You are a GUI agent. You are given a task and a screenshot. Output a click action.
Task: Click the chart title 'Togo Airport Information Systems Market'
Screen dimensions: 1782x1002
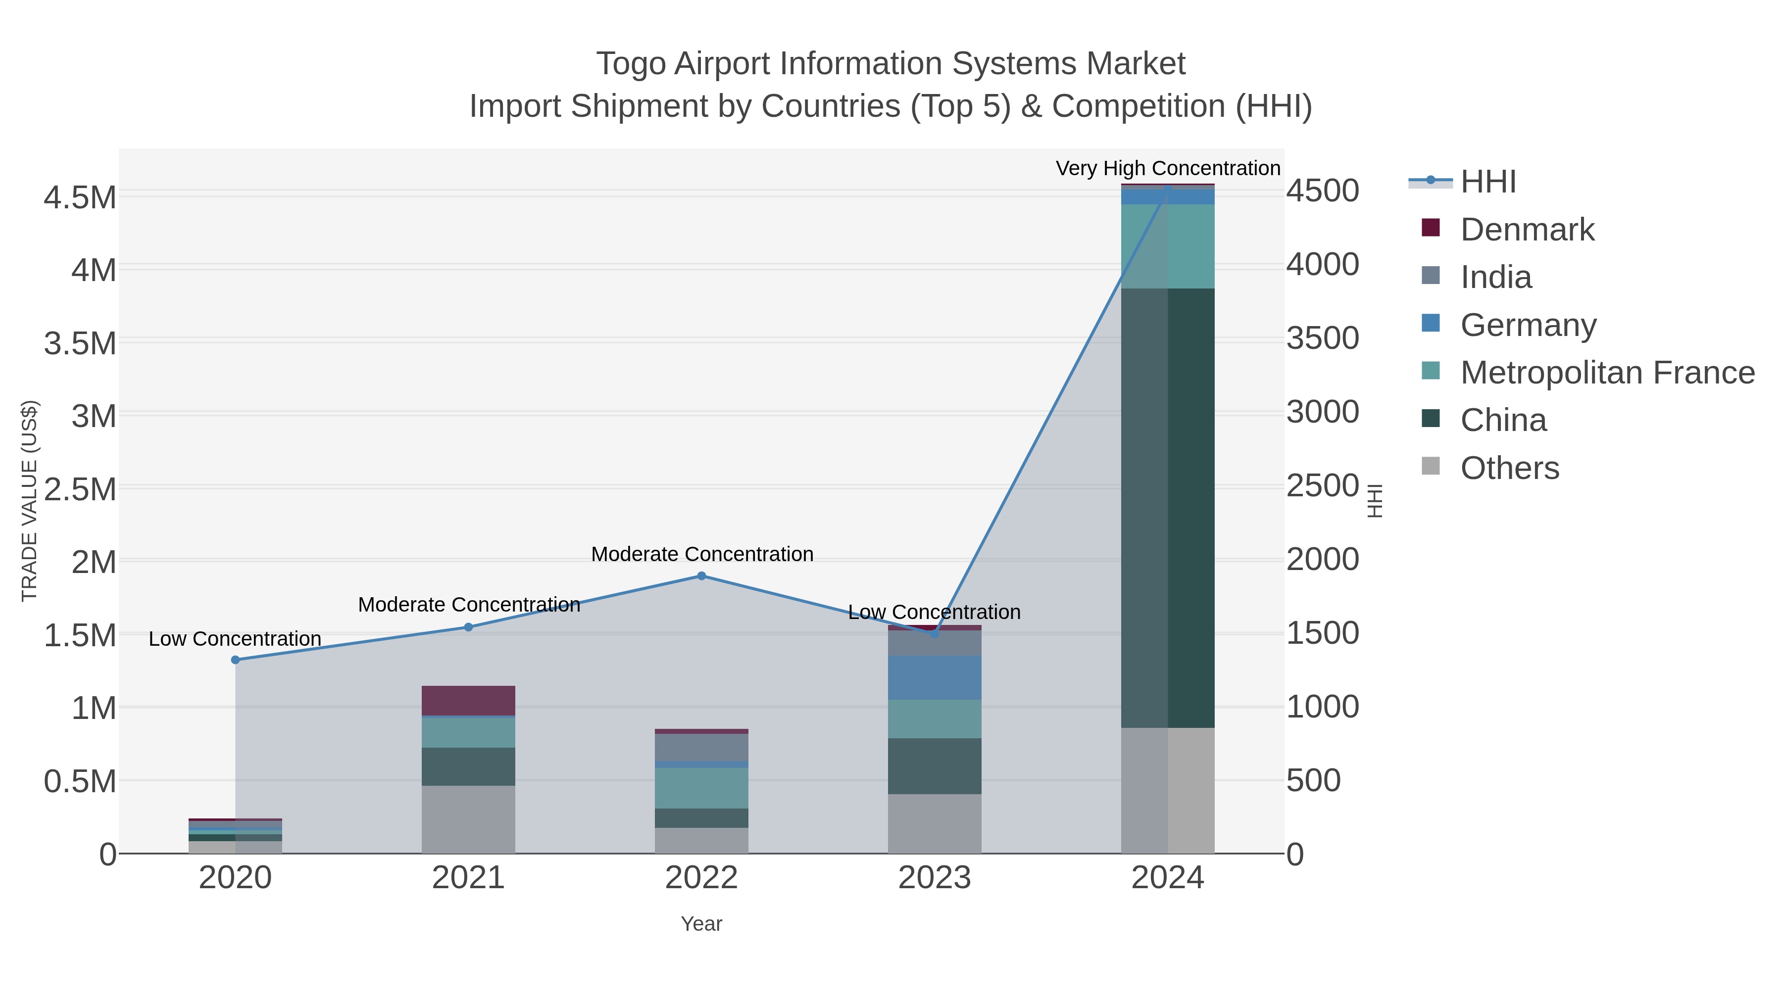point(891,64)
